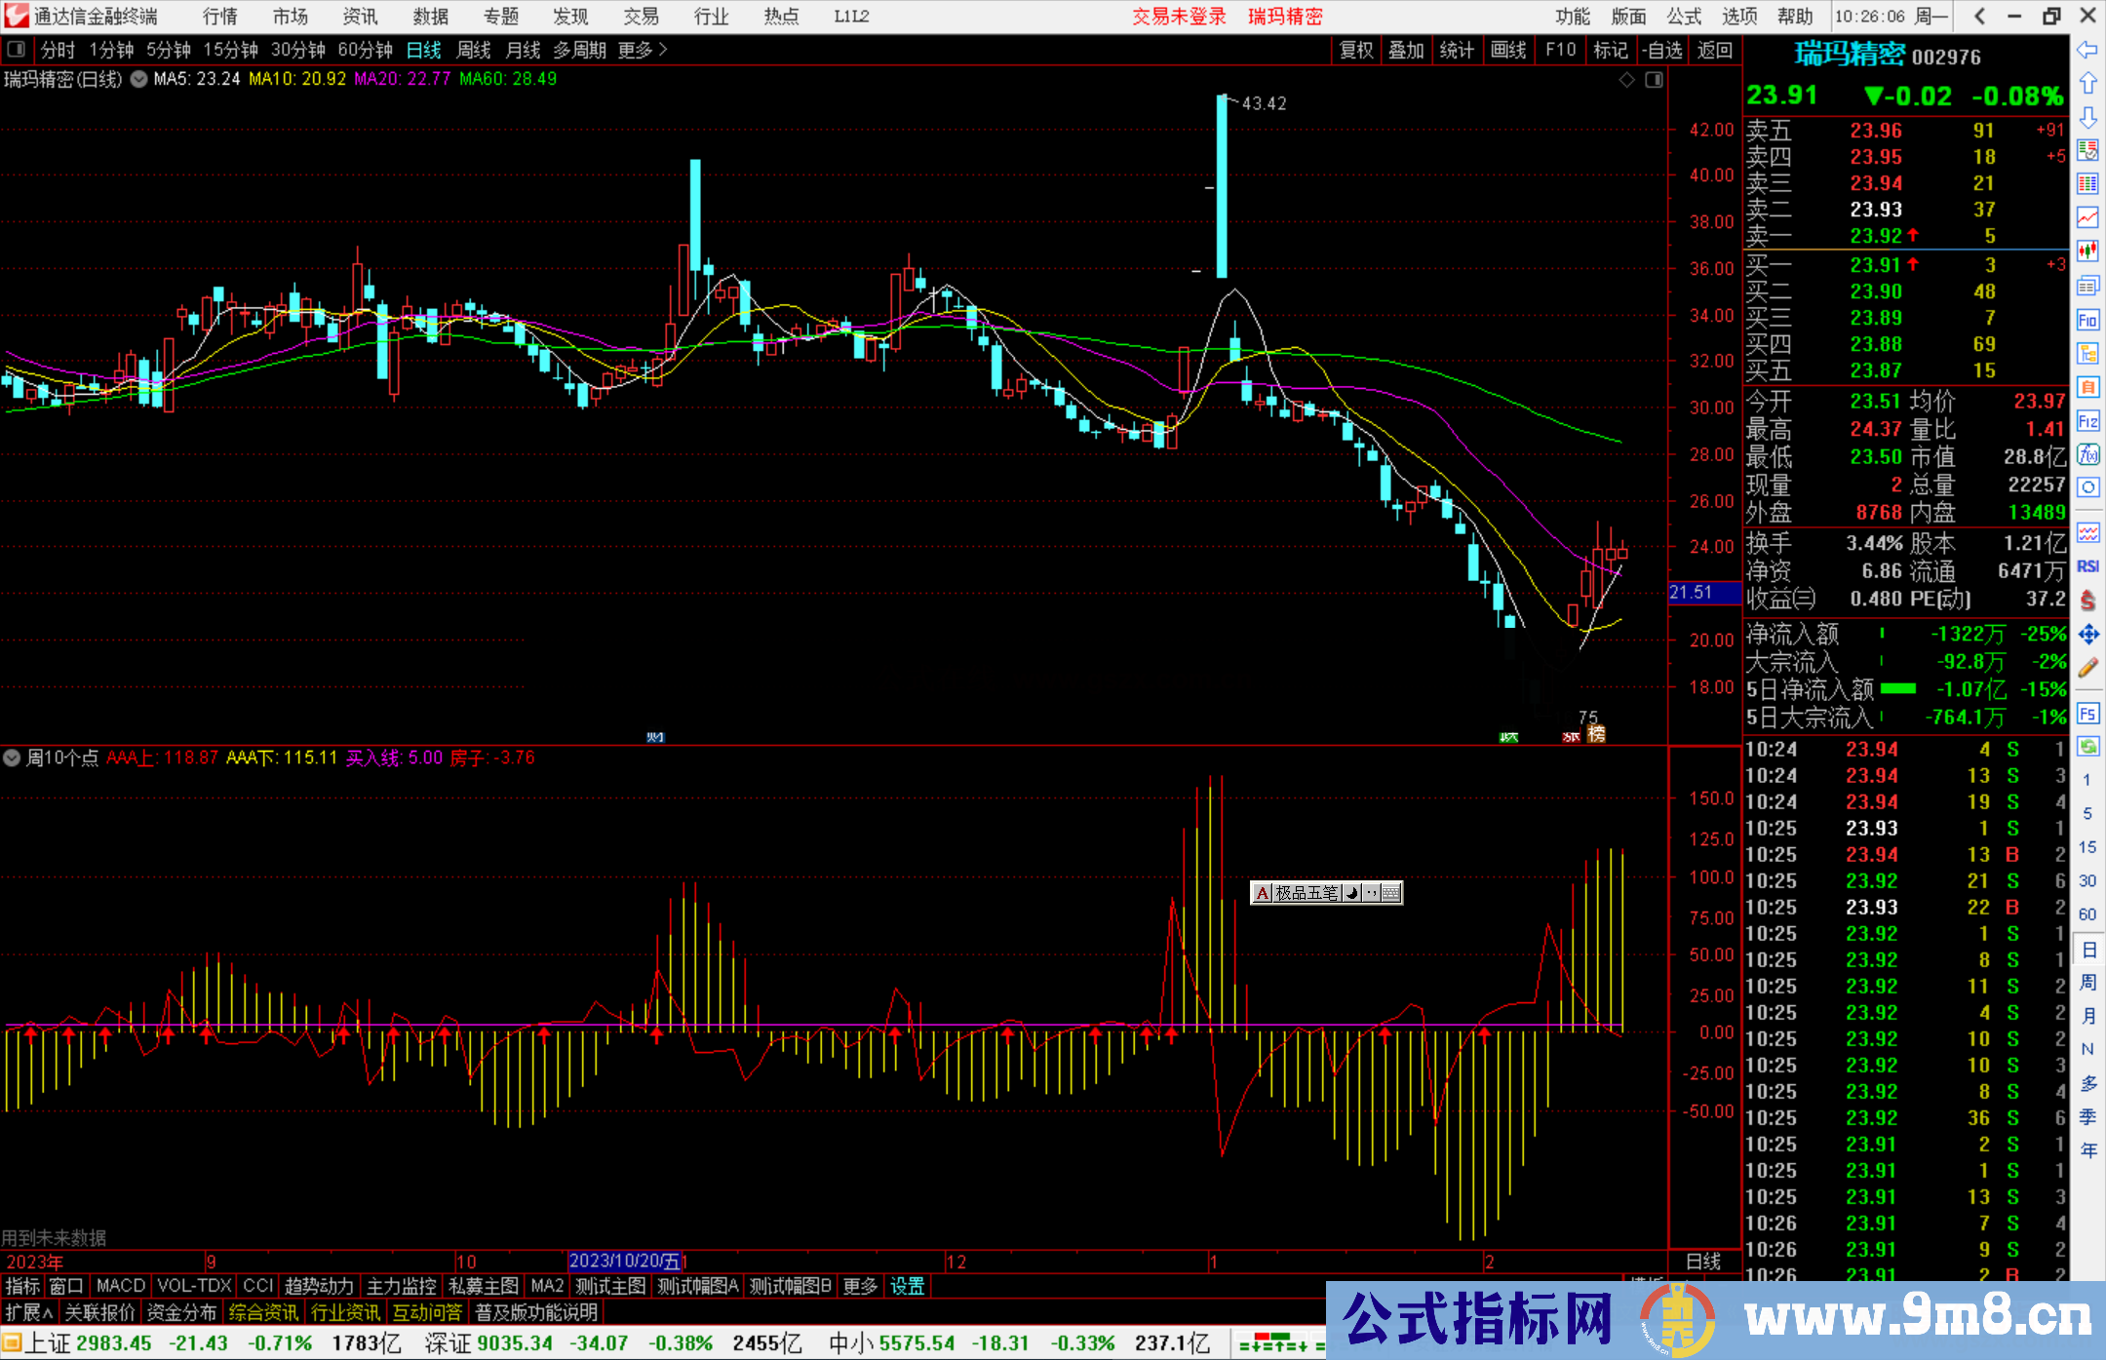The image size is (2106, 1360).
Task: Click the orange document sidebar icon
Action: (2087, 387)
